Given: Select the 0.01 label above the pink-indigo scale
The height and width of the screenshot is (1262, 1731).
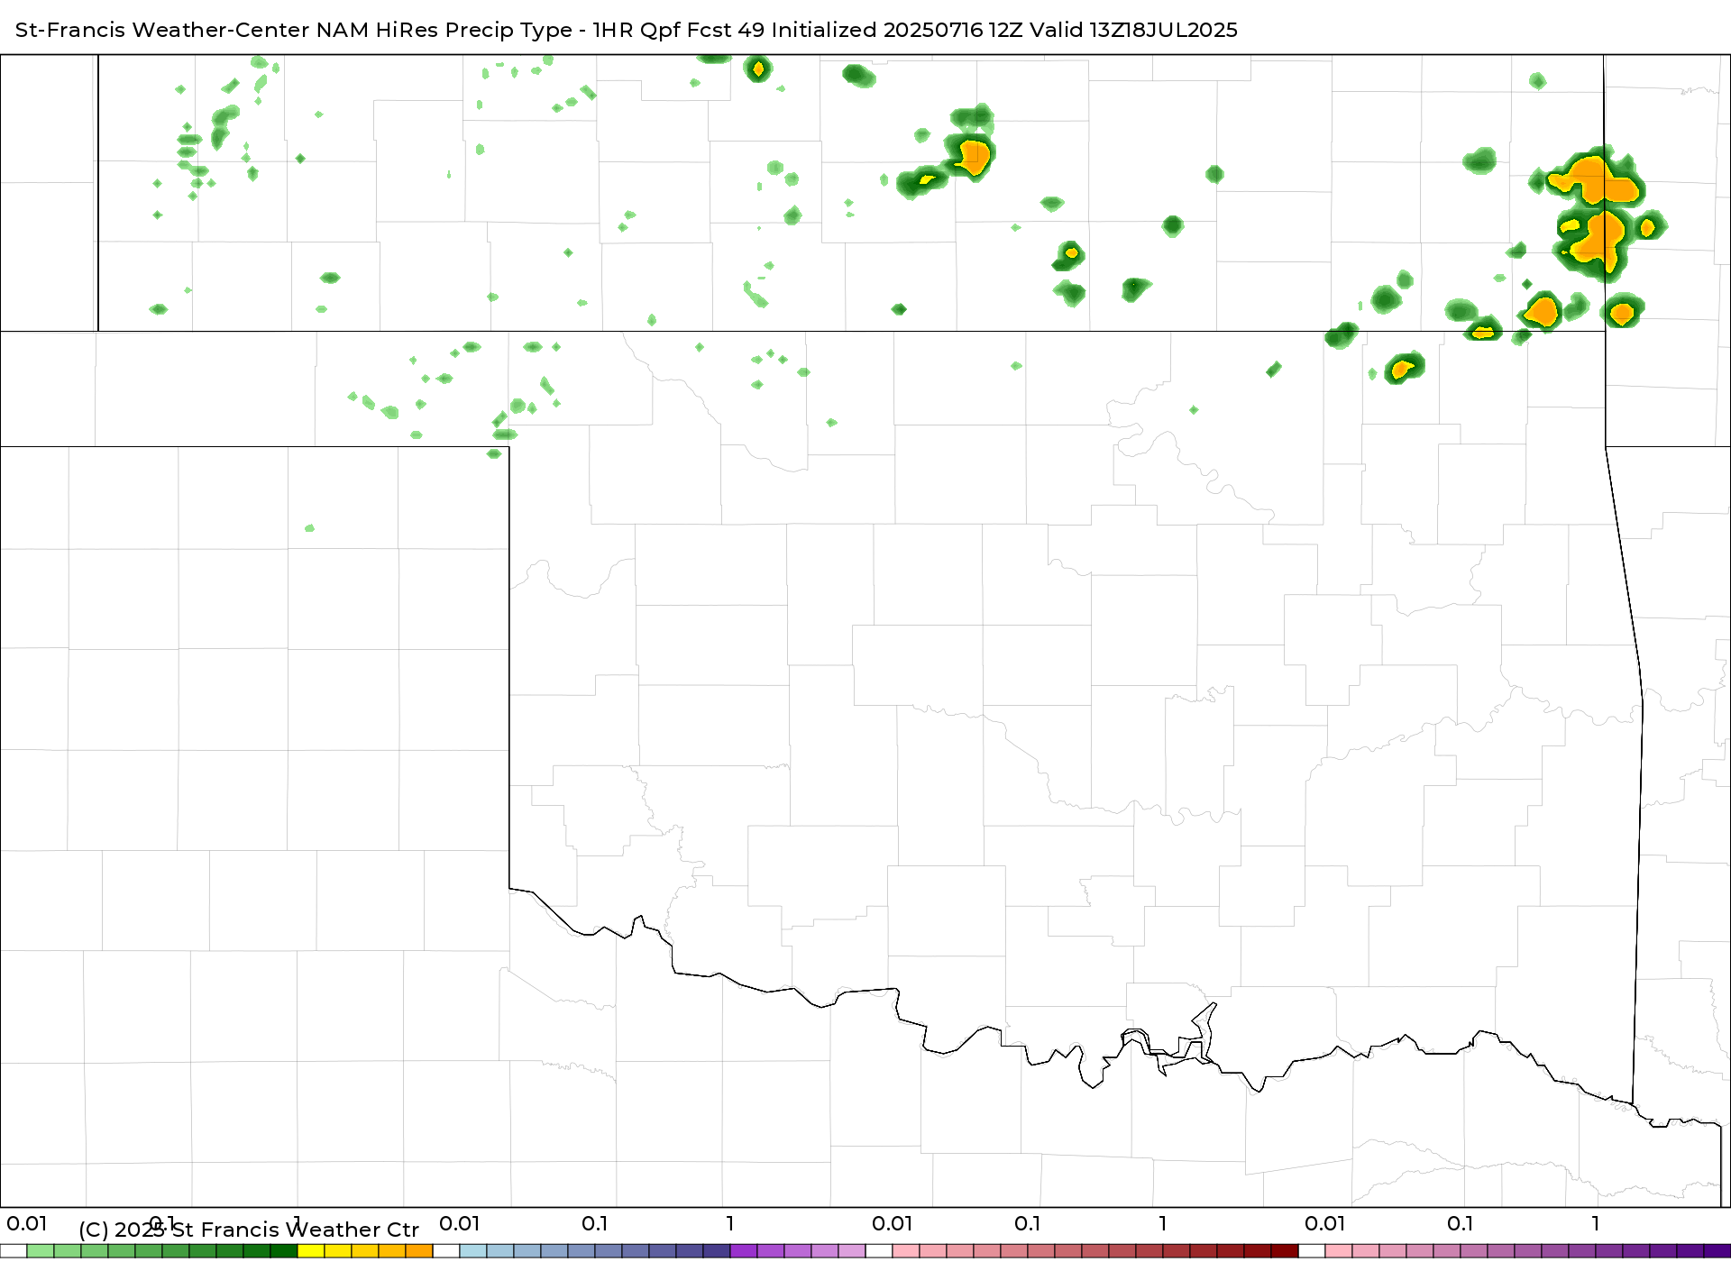Looking at the screenshot, I should click(x=1325, y=1223).
